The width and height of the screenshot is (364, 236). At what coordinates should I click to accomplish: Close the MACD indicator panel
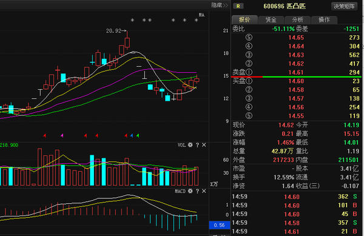[204, 191]
